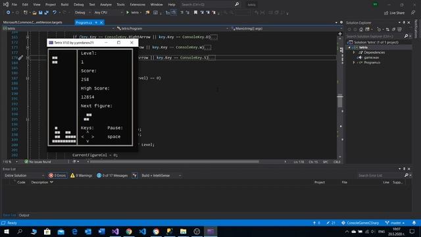Click the Solution Explorer Home icon
Viewport: 421px width, 237px height.
pyautogui.click(x=361, y=30)
